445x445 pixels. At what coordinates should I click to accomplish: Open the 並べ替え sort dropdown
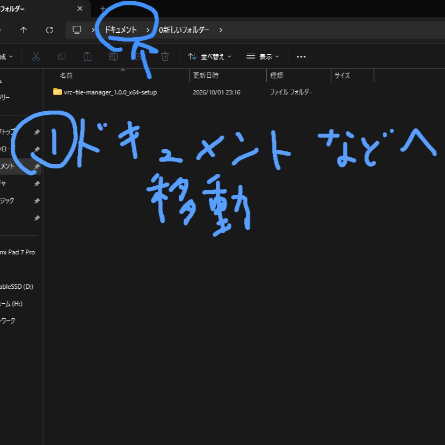click(x=209, y=56)
